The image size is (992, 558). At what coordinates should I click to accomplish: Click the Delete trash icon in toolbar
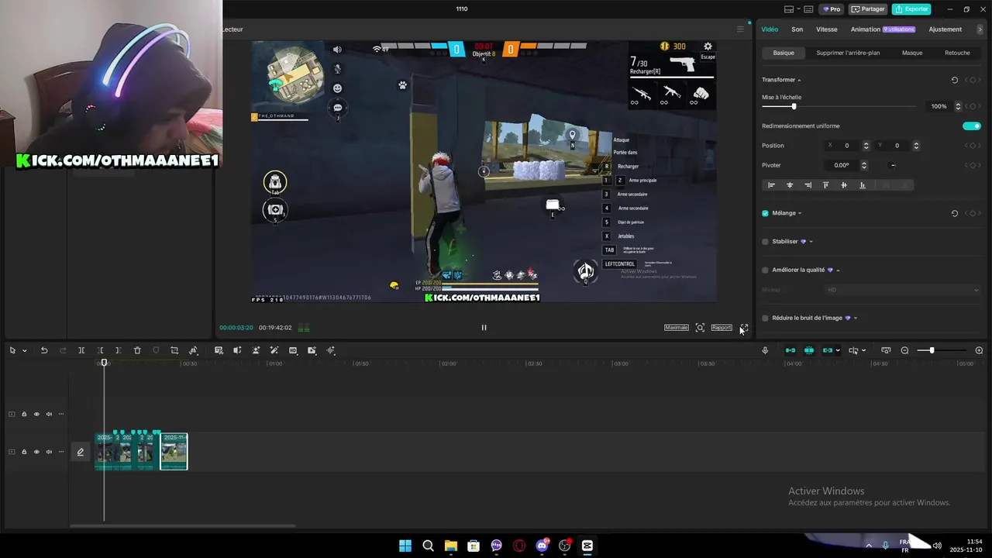[137, 350]
